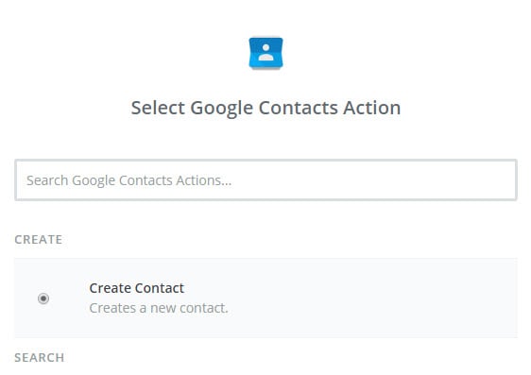531x375 pixels.
Task: Click the person silhouette inside the Contacts icon
Action: (265, 53)
